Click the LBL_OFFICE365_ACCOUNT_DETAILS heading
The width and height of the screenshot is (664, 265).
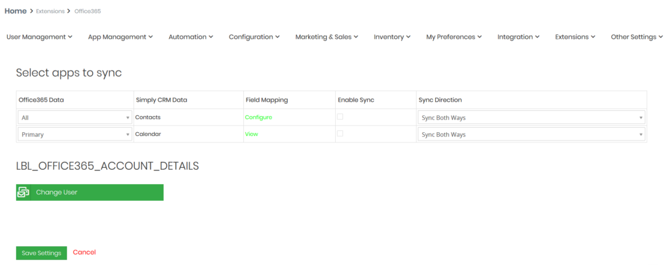(x=107, y=167)
